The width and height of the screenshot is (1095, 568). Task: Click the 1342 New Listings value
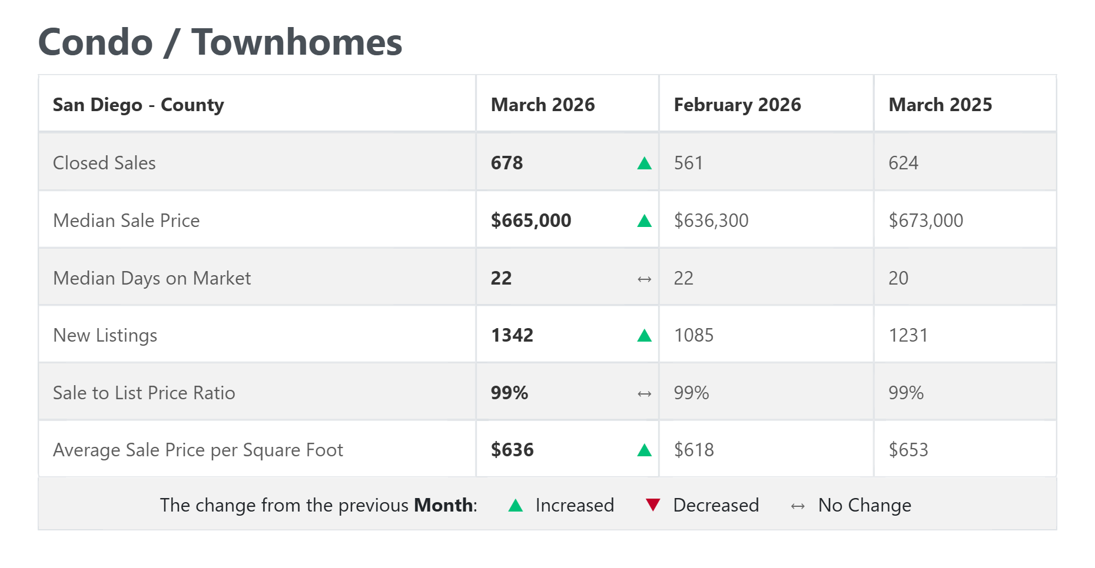pos(512,335)
